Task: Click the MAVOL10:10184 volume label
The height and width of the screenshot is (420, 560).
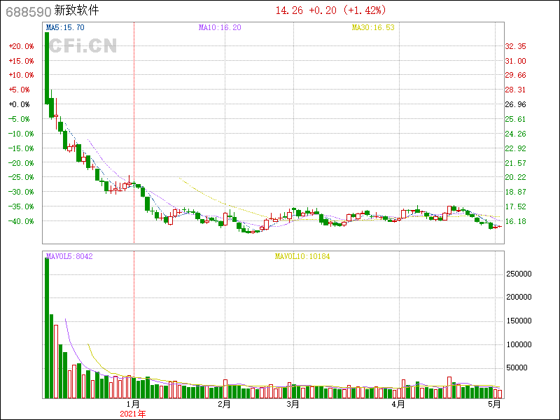Action: tap(302, 257)
